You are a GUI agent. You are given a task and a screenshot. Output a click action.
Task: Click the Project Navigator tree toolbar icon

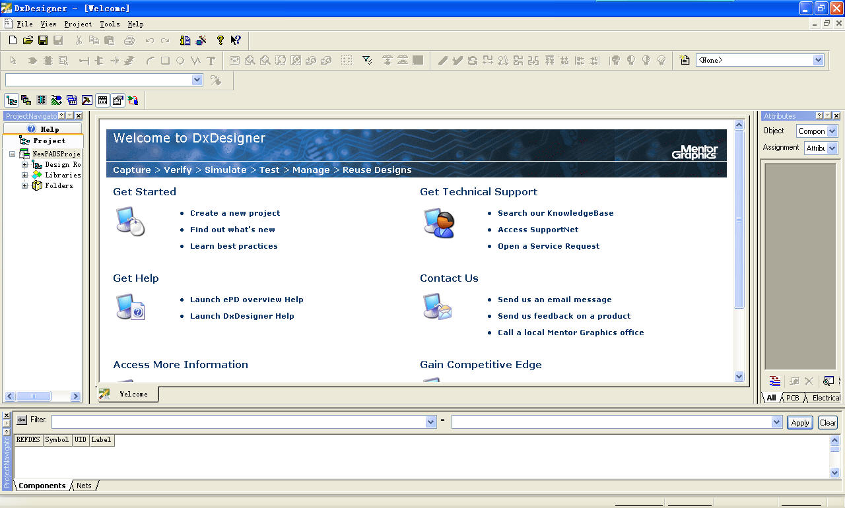pyautogui.click(x=11, y=100)
